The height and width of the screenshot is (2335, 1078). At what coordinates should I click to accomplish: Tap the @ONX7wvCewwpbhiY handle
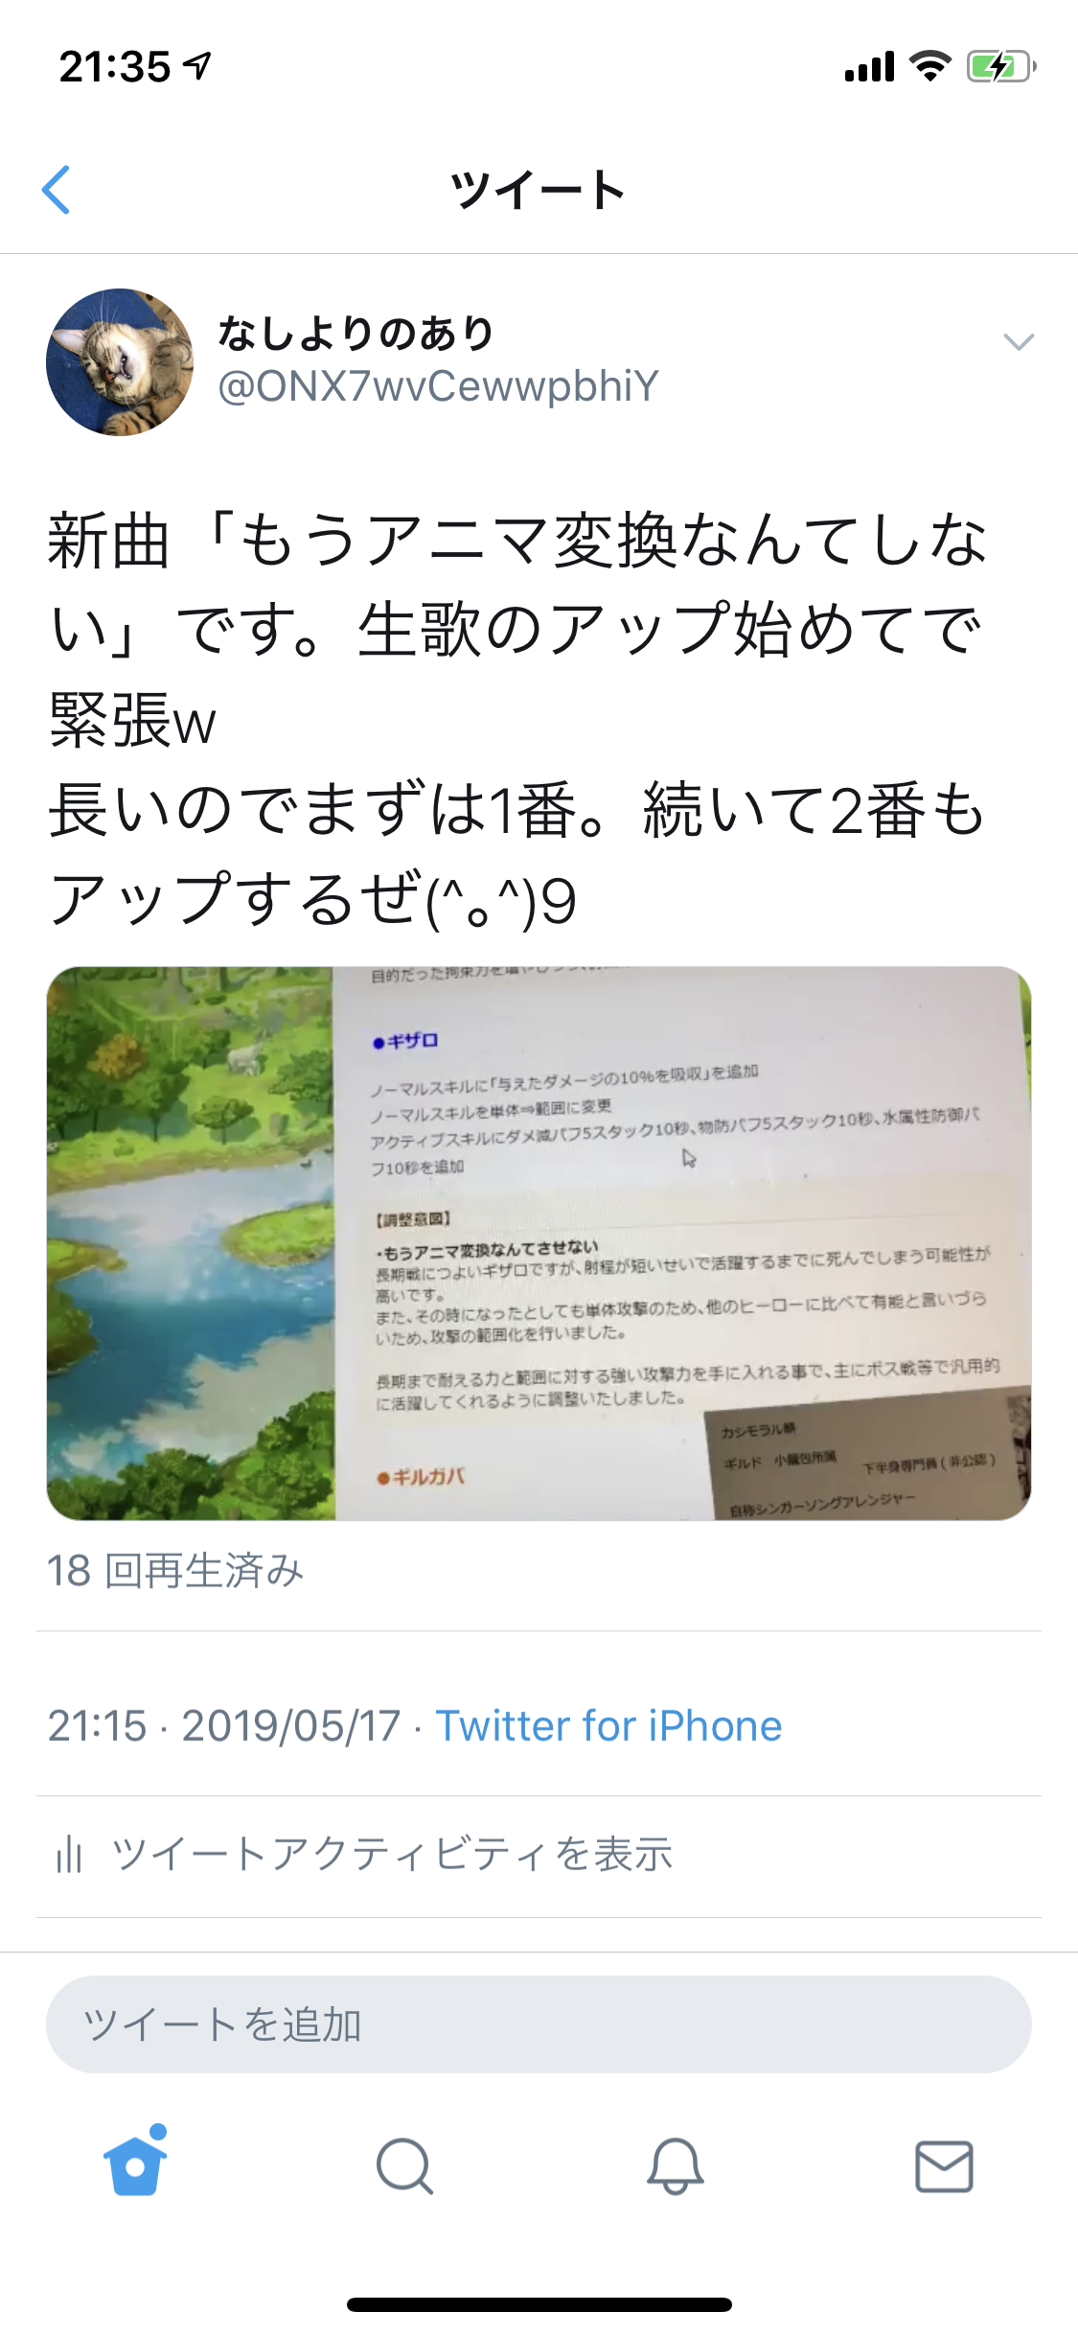pos(439,386)
